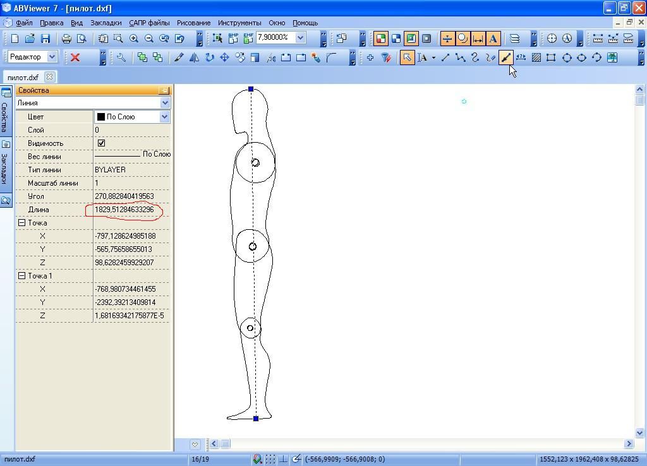Click the Layers stack icon
The height and width of the screenshot is (466, 647).
click(515, 39)
